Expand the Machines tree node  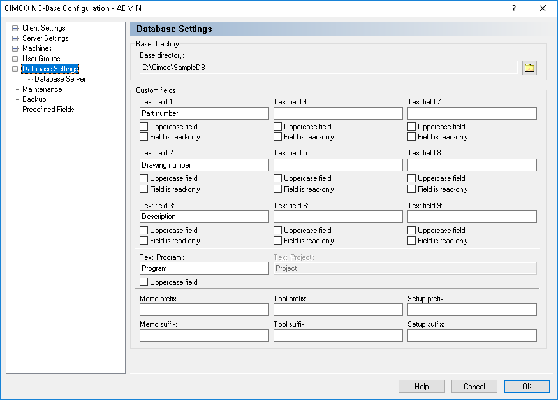(15, 48)
